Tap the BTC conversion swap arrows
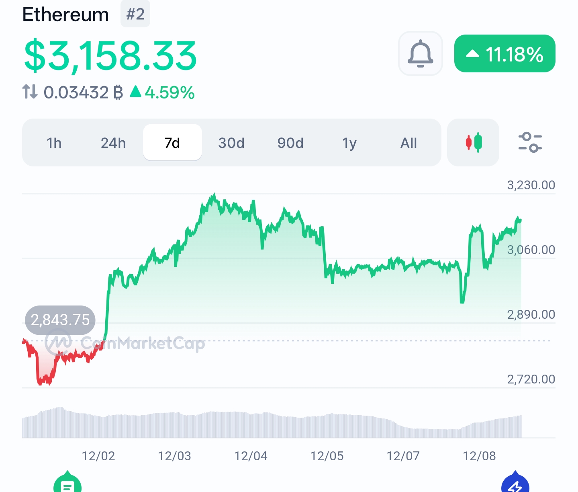The height and width of the screenshot is (492, 578). (30, 92)
